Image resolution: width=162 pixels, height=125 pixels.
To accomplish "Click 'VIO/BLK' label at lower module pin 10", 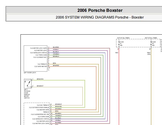I will click(x=58, y=120).
